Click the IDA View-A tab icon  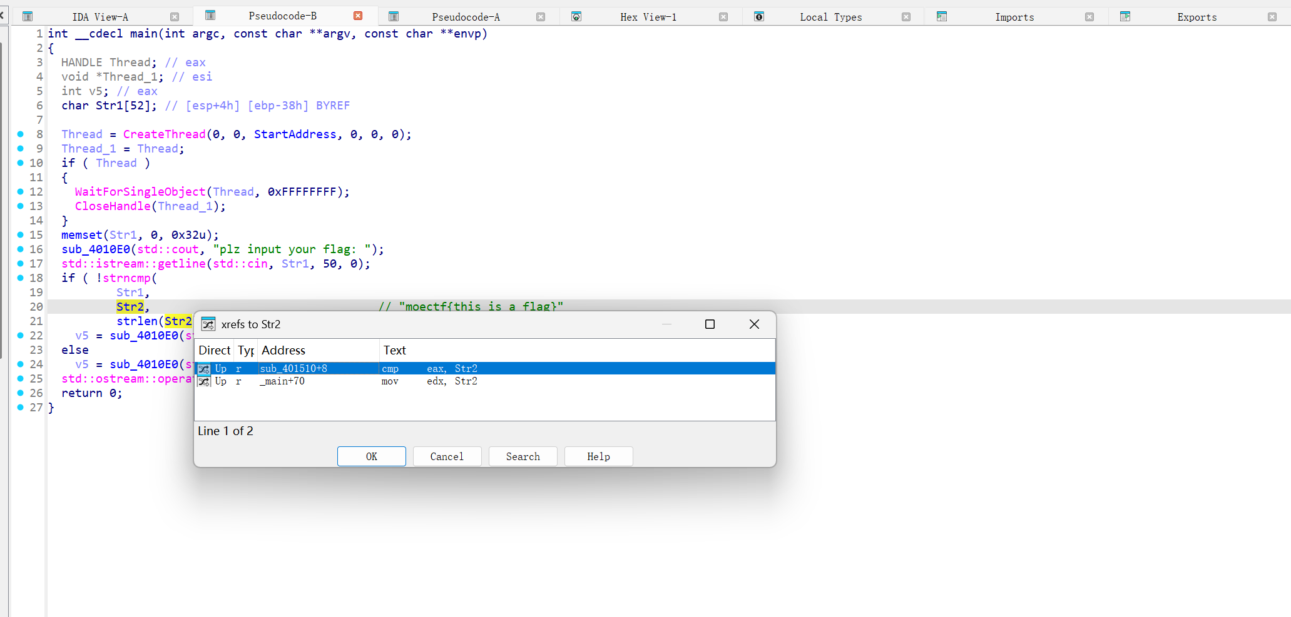pyautogui.click(x=28, y=17)
